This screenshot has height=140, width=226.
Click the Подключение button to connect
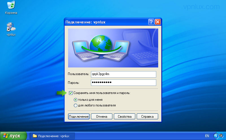click(x=79, y=117)
